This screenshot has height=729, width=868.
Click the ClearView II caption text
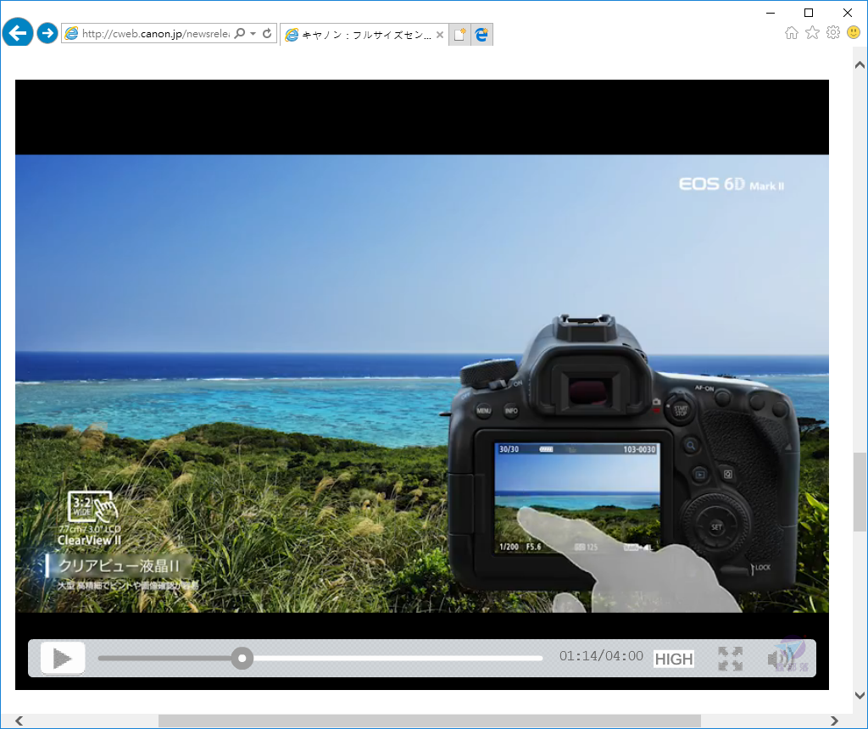click(89, 540)
